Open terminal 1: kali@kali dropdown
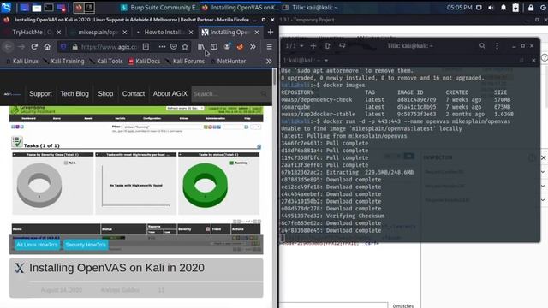Screen dimensions: 548x308 coord(306,61)
